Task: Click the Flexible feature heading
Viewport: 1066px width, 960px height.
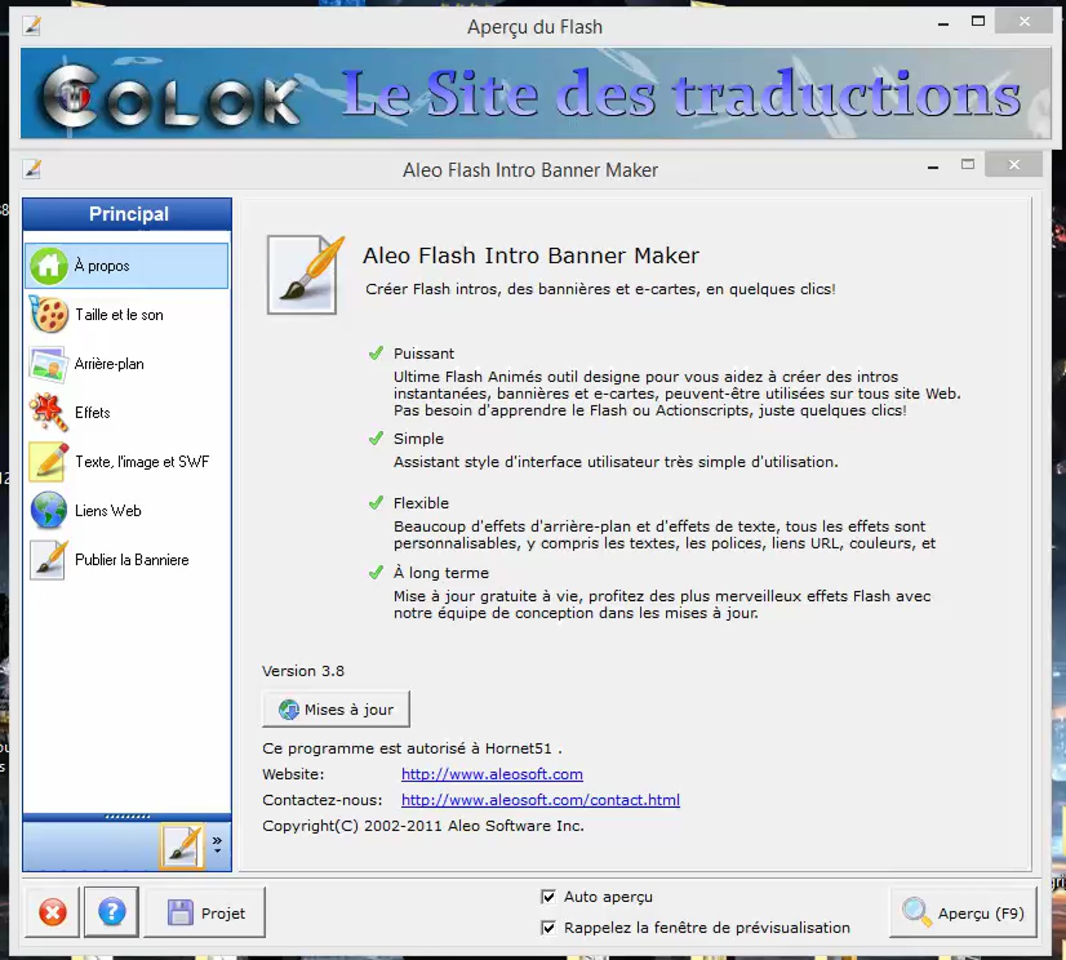Action: tap(421, 503)
